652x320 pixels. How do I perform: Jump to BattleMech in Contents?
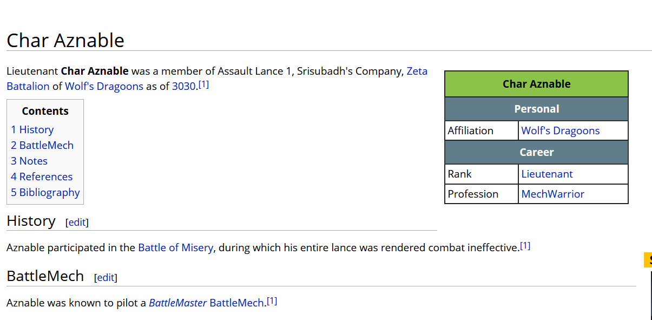point(42,145)
